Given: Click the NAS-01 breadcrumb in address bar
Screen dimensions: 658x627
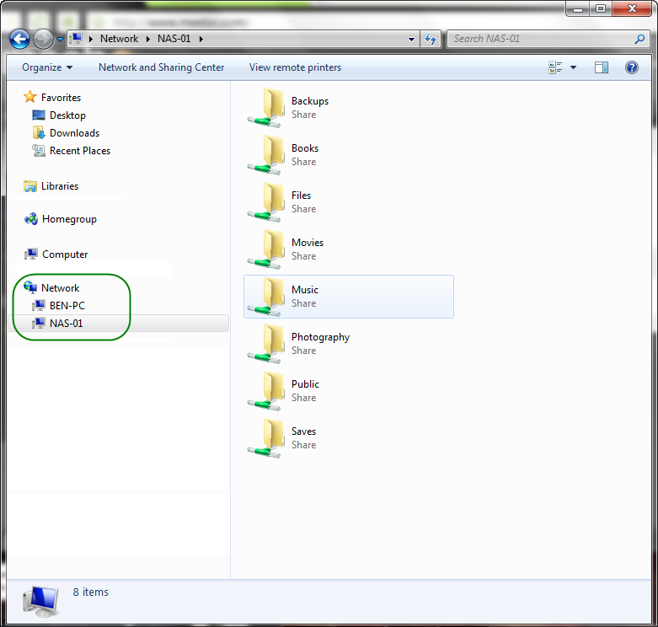Looking at the screenshot, I should click(174, 39).
